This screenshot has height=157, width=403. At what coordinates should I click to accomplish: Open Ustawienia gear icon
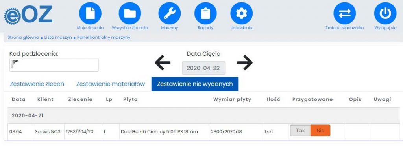(241, 13)
